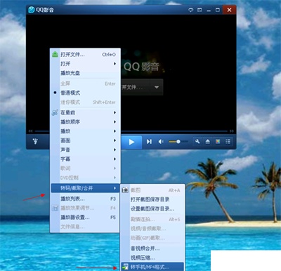281x271 pixels.
Task: Choose 视频压缩... in the submenu
Action: pos(152,258)
